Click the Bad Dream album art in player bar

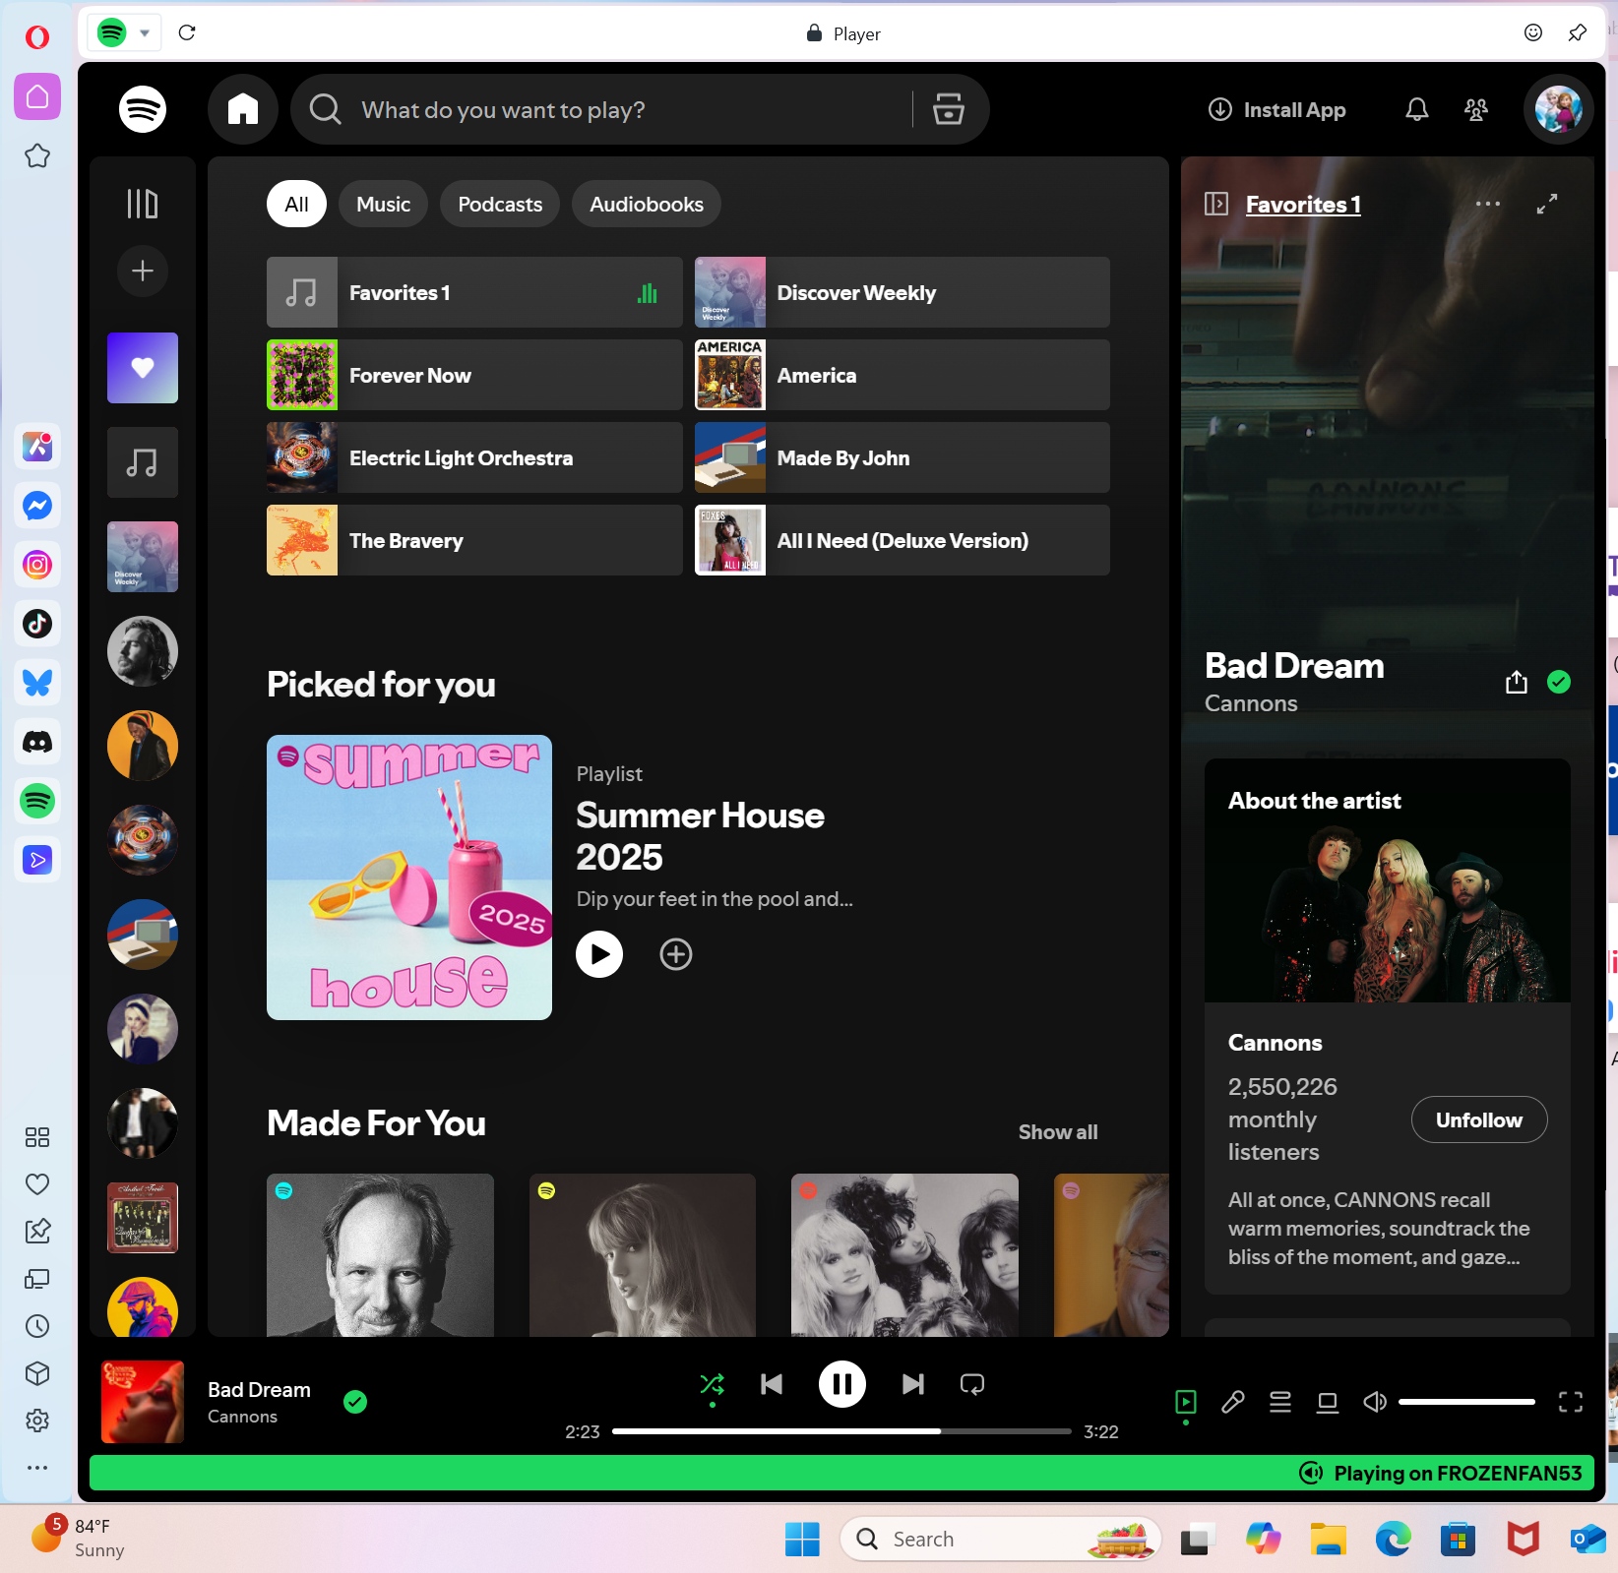pos(143,1402)
